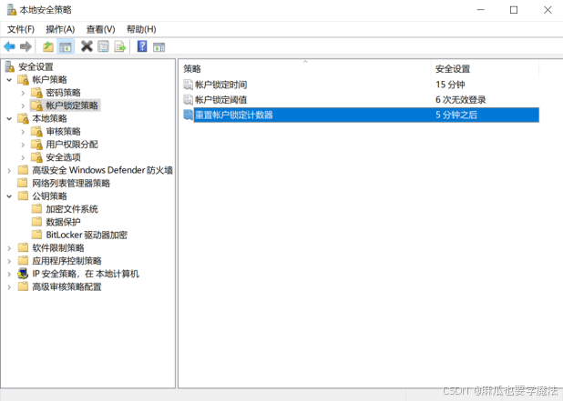The image size is (563, 401).
Task: Select the 数据保护 tree item
Action: click(63, 222)
